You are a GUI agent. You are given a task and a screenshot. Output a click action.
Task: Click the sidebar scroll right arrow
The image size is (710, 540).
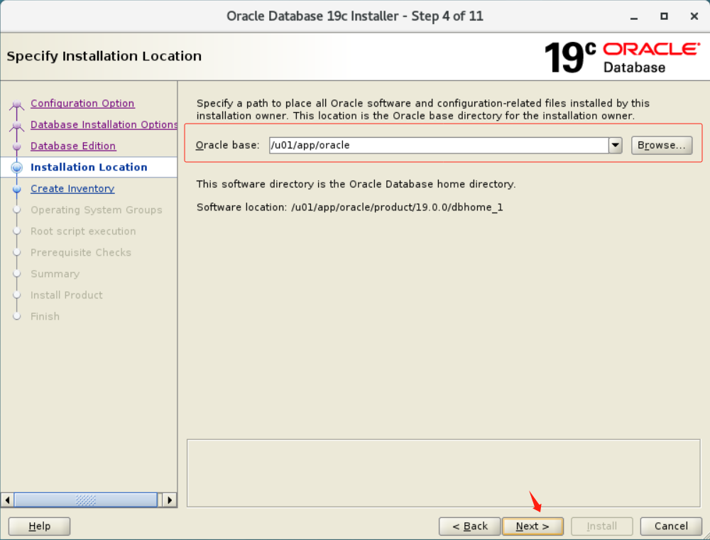point(170,499)
